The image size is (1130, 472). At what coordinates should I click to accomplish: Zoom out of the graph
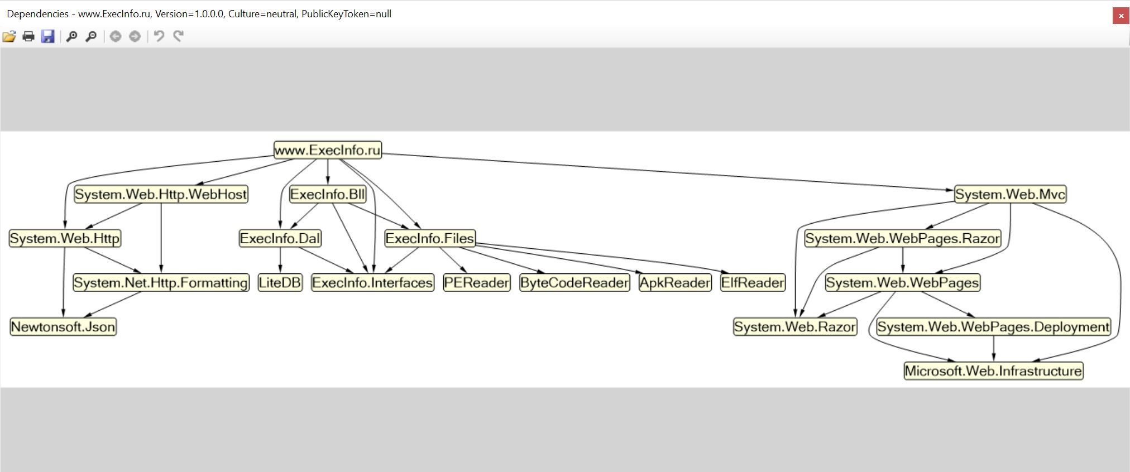[x=91, y=37]
